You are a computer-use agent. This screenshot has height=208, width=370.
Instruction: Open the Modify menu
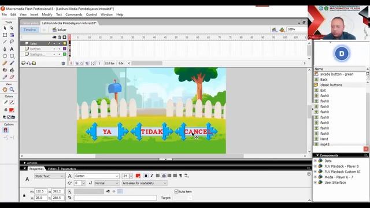pos(47,14)
